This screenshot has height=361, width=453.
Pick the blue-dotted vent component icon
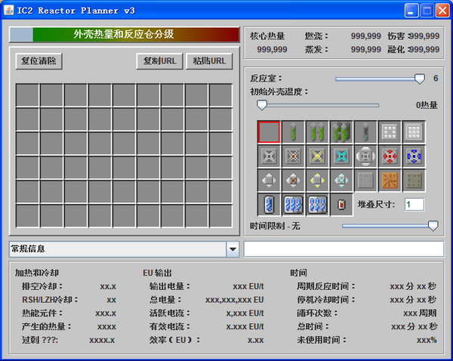pos(414,156)
